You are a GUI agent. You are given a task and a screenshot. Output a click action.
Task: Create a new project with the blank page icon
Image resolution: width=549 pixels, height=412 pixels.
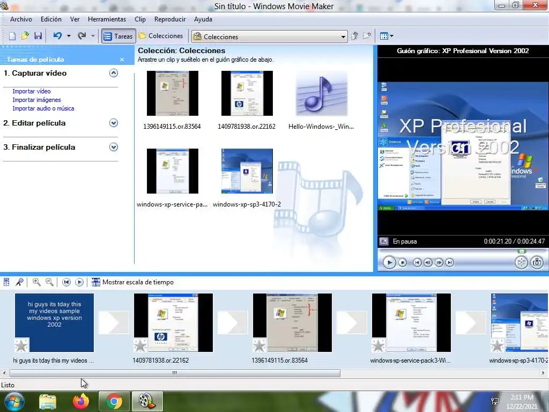[x=12, y=36]
